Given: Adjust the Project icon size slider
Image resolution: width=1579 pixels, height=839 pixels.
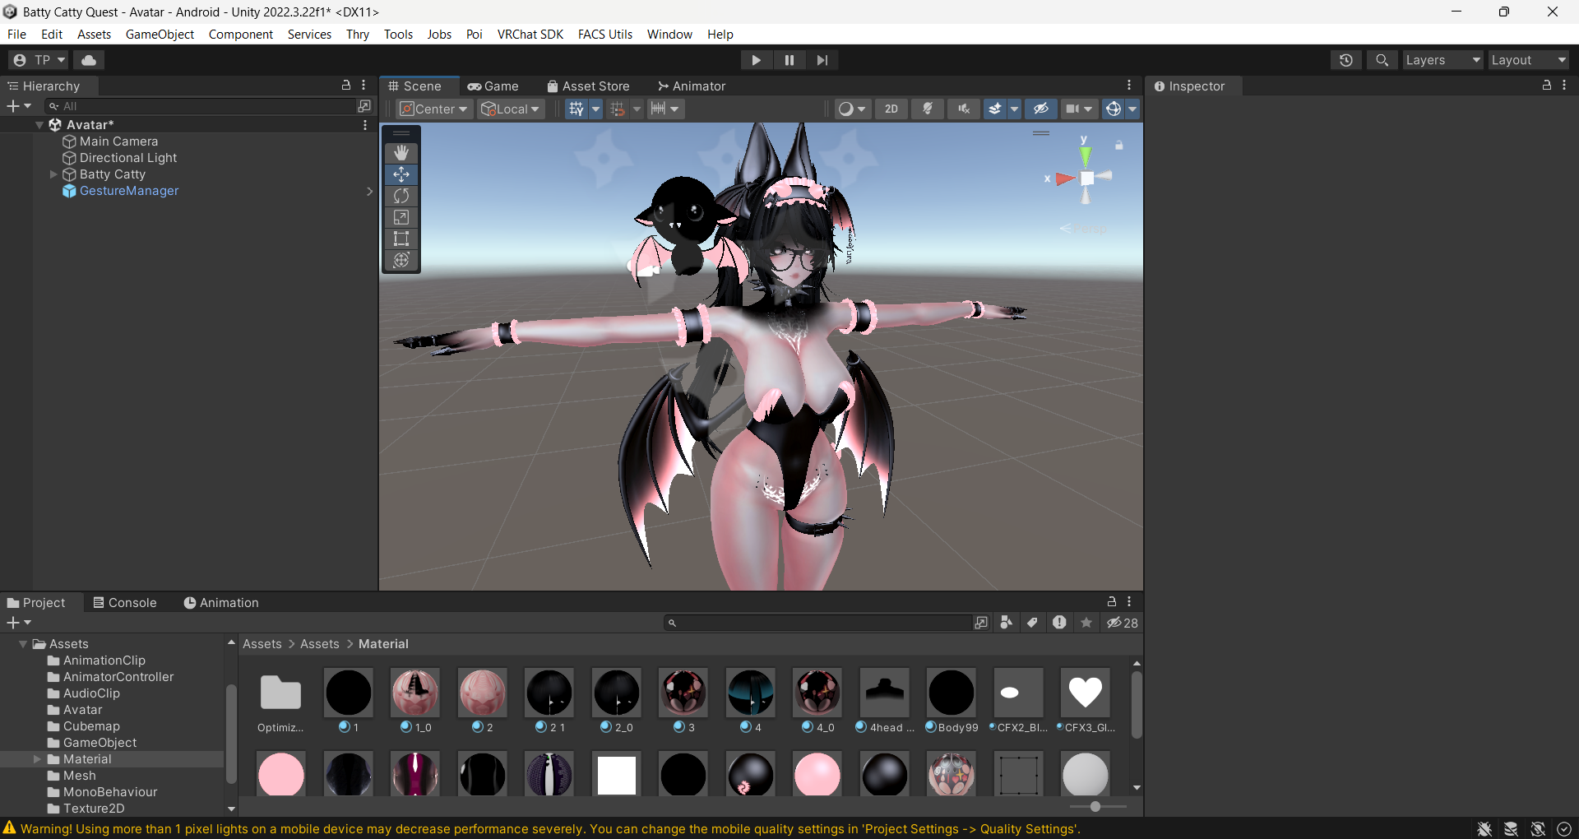Looking at the screenshot, I should point(1097,806).
